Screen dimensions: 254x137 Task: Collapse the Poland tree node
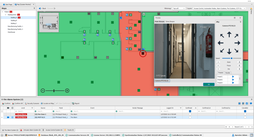[2, 12]
